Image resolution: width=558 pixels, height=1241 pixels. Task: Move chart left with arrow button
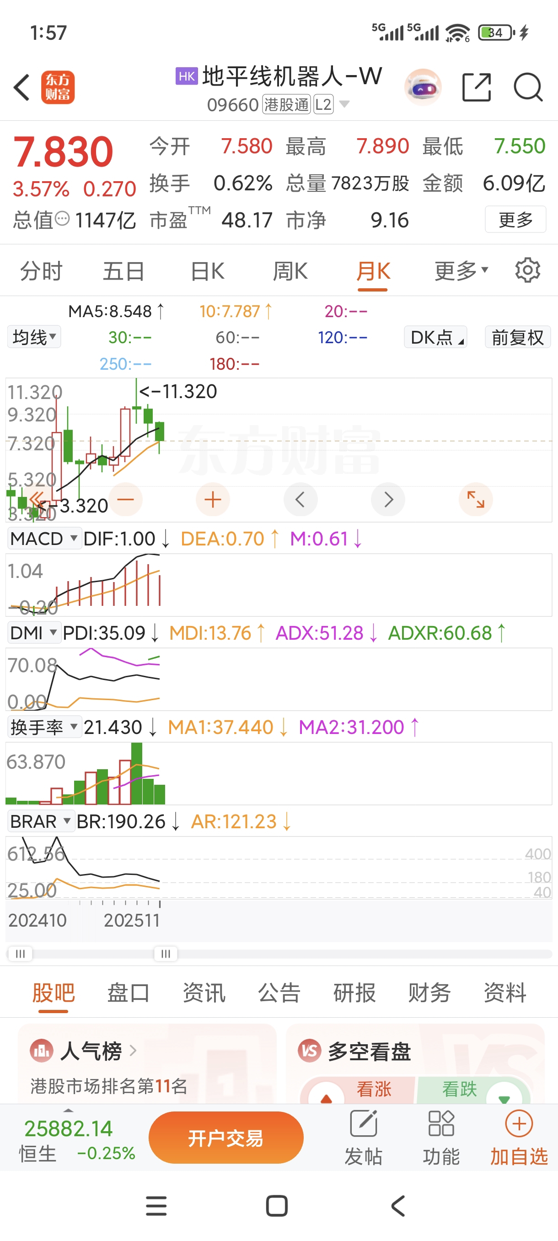coord(300,500)
